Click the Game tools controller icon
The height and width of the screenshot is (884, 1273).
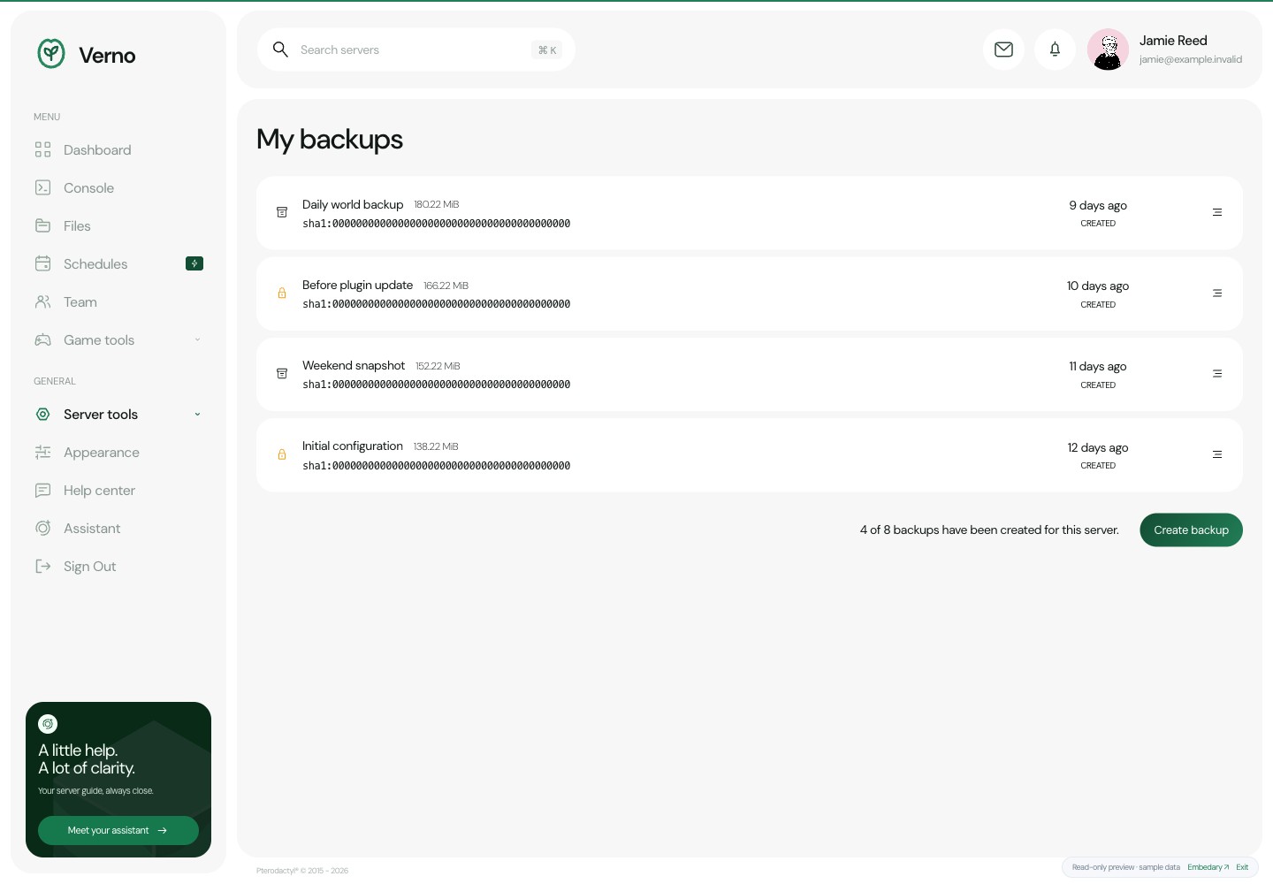tap(42, 339)
